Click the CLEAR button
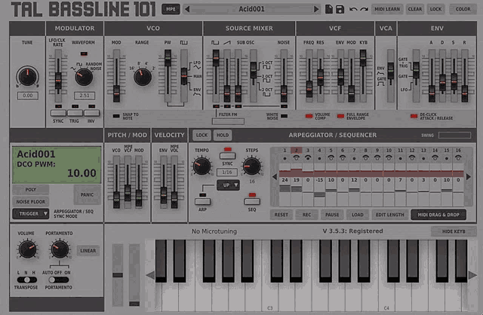The image size is (483, 315). click(414, 9)
